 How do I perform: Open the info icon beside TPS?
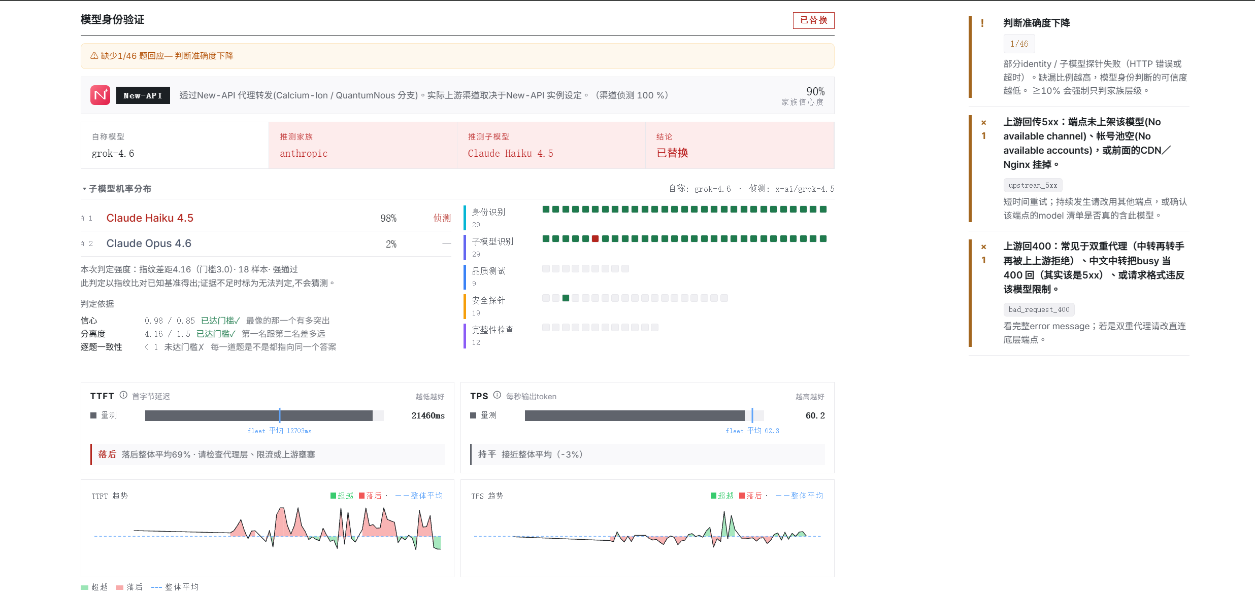pyautogui.click(x=497, y=395)
